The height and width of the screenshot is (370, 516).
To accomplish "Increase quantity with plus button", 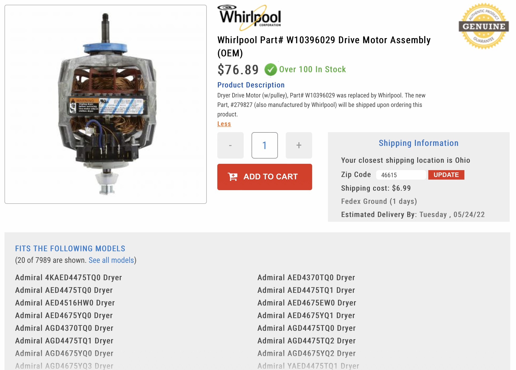I will point(299,145).
